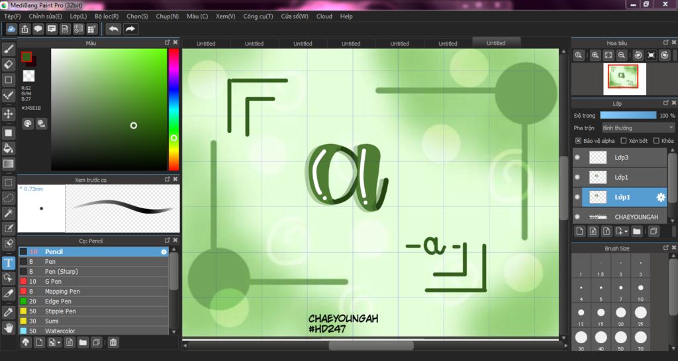The width and height of the screenshot is (678, 361).
Task: Select the Operation tool
Action: pos(8,278)
